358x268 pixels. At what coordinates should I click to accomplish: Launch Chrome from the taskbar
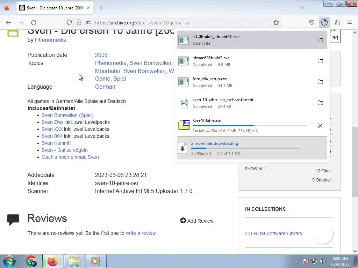click(31, 261)
